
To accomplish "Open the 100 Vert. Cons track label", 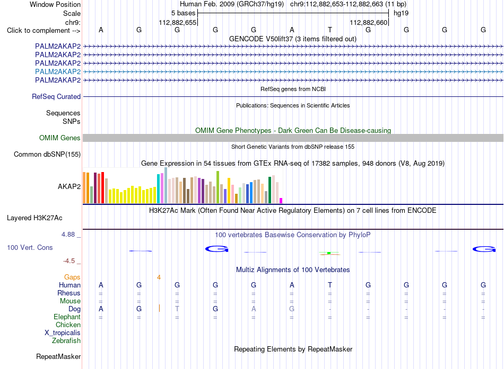I will (30, 247).
